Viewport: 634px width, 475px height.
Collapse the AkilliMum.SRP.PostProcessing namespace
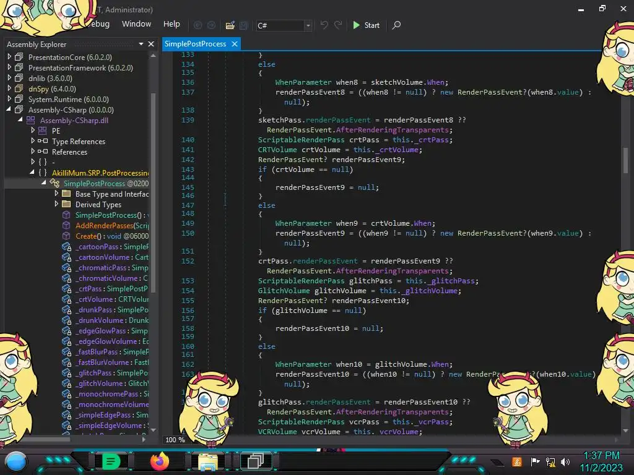click(32, 173)
